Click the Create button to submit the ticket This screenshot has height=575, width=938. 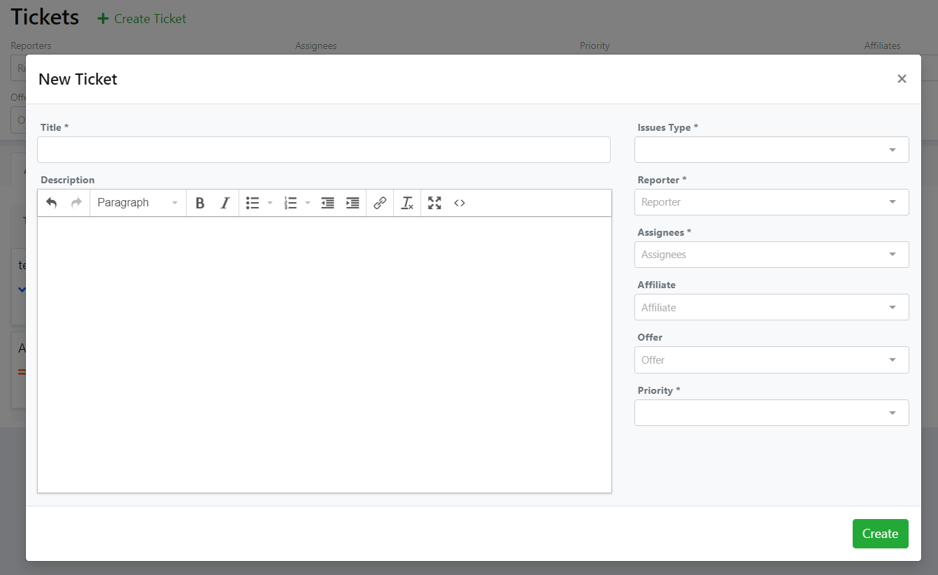point(880,533)
